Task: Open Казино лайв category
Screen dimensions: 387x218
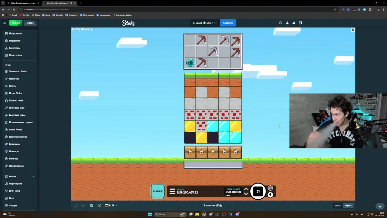Action: click(20, 101)
